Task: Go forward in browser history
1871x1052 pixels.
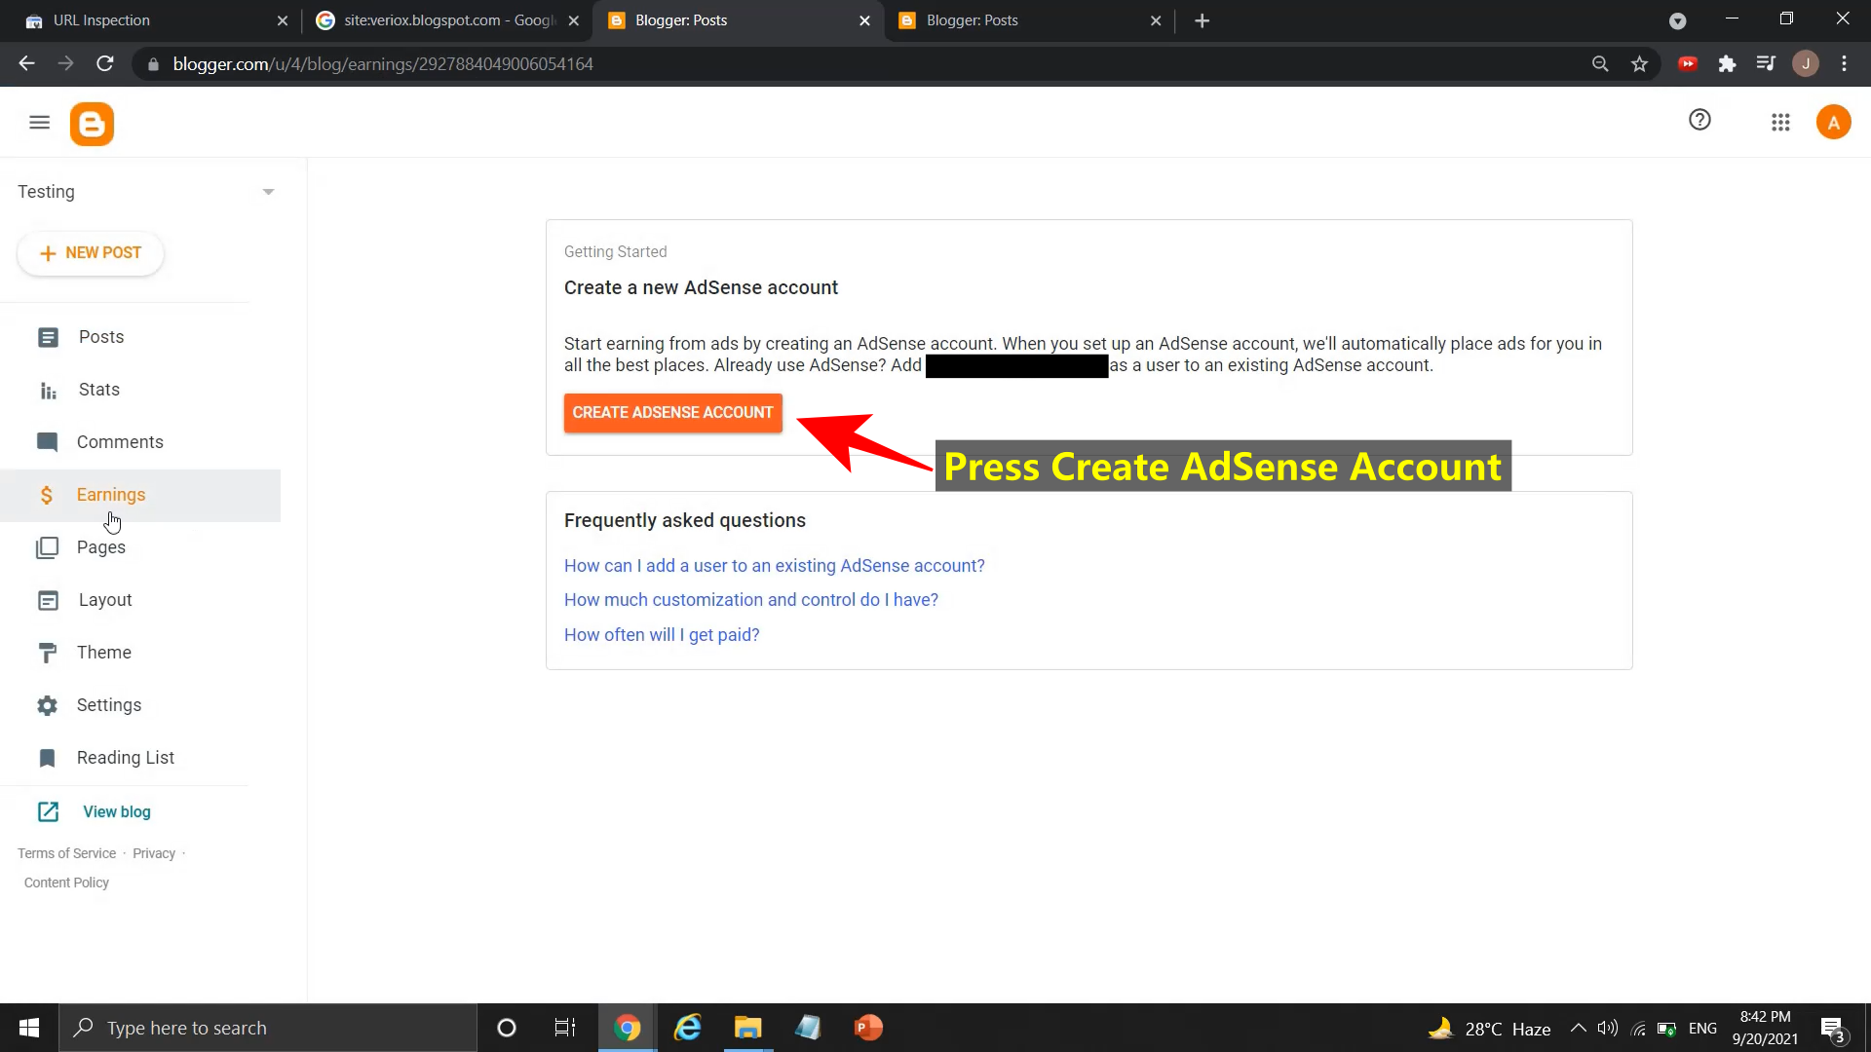Action: click(x=65, y=63)
